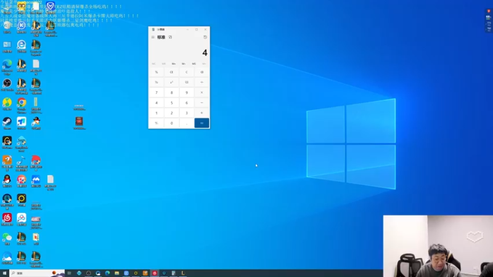Select the OBS Studio desktop shortcut

(x=7, y=85)
